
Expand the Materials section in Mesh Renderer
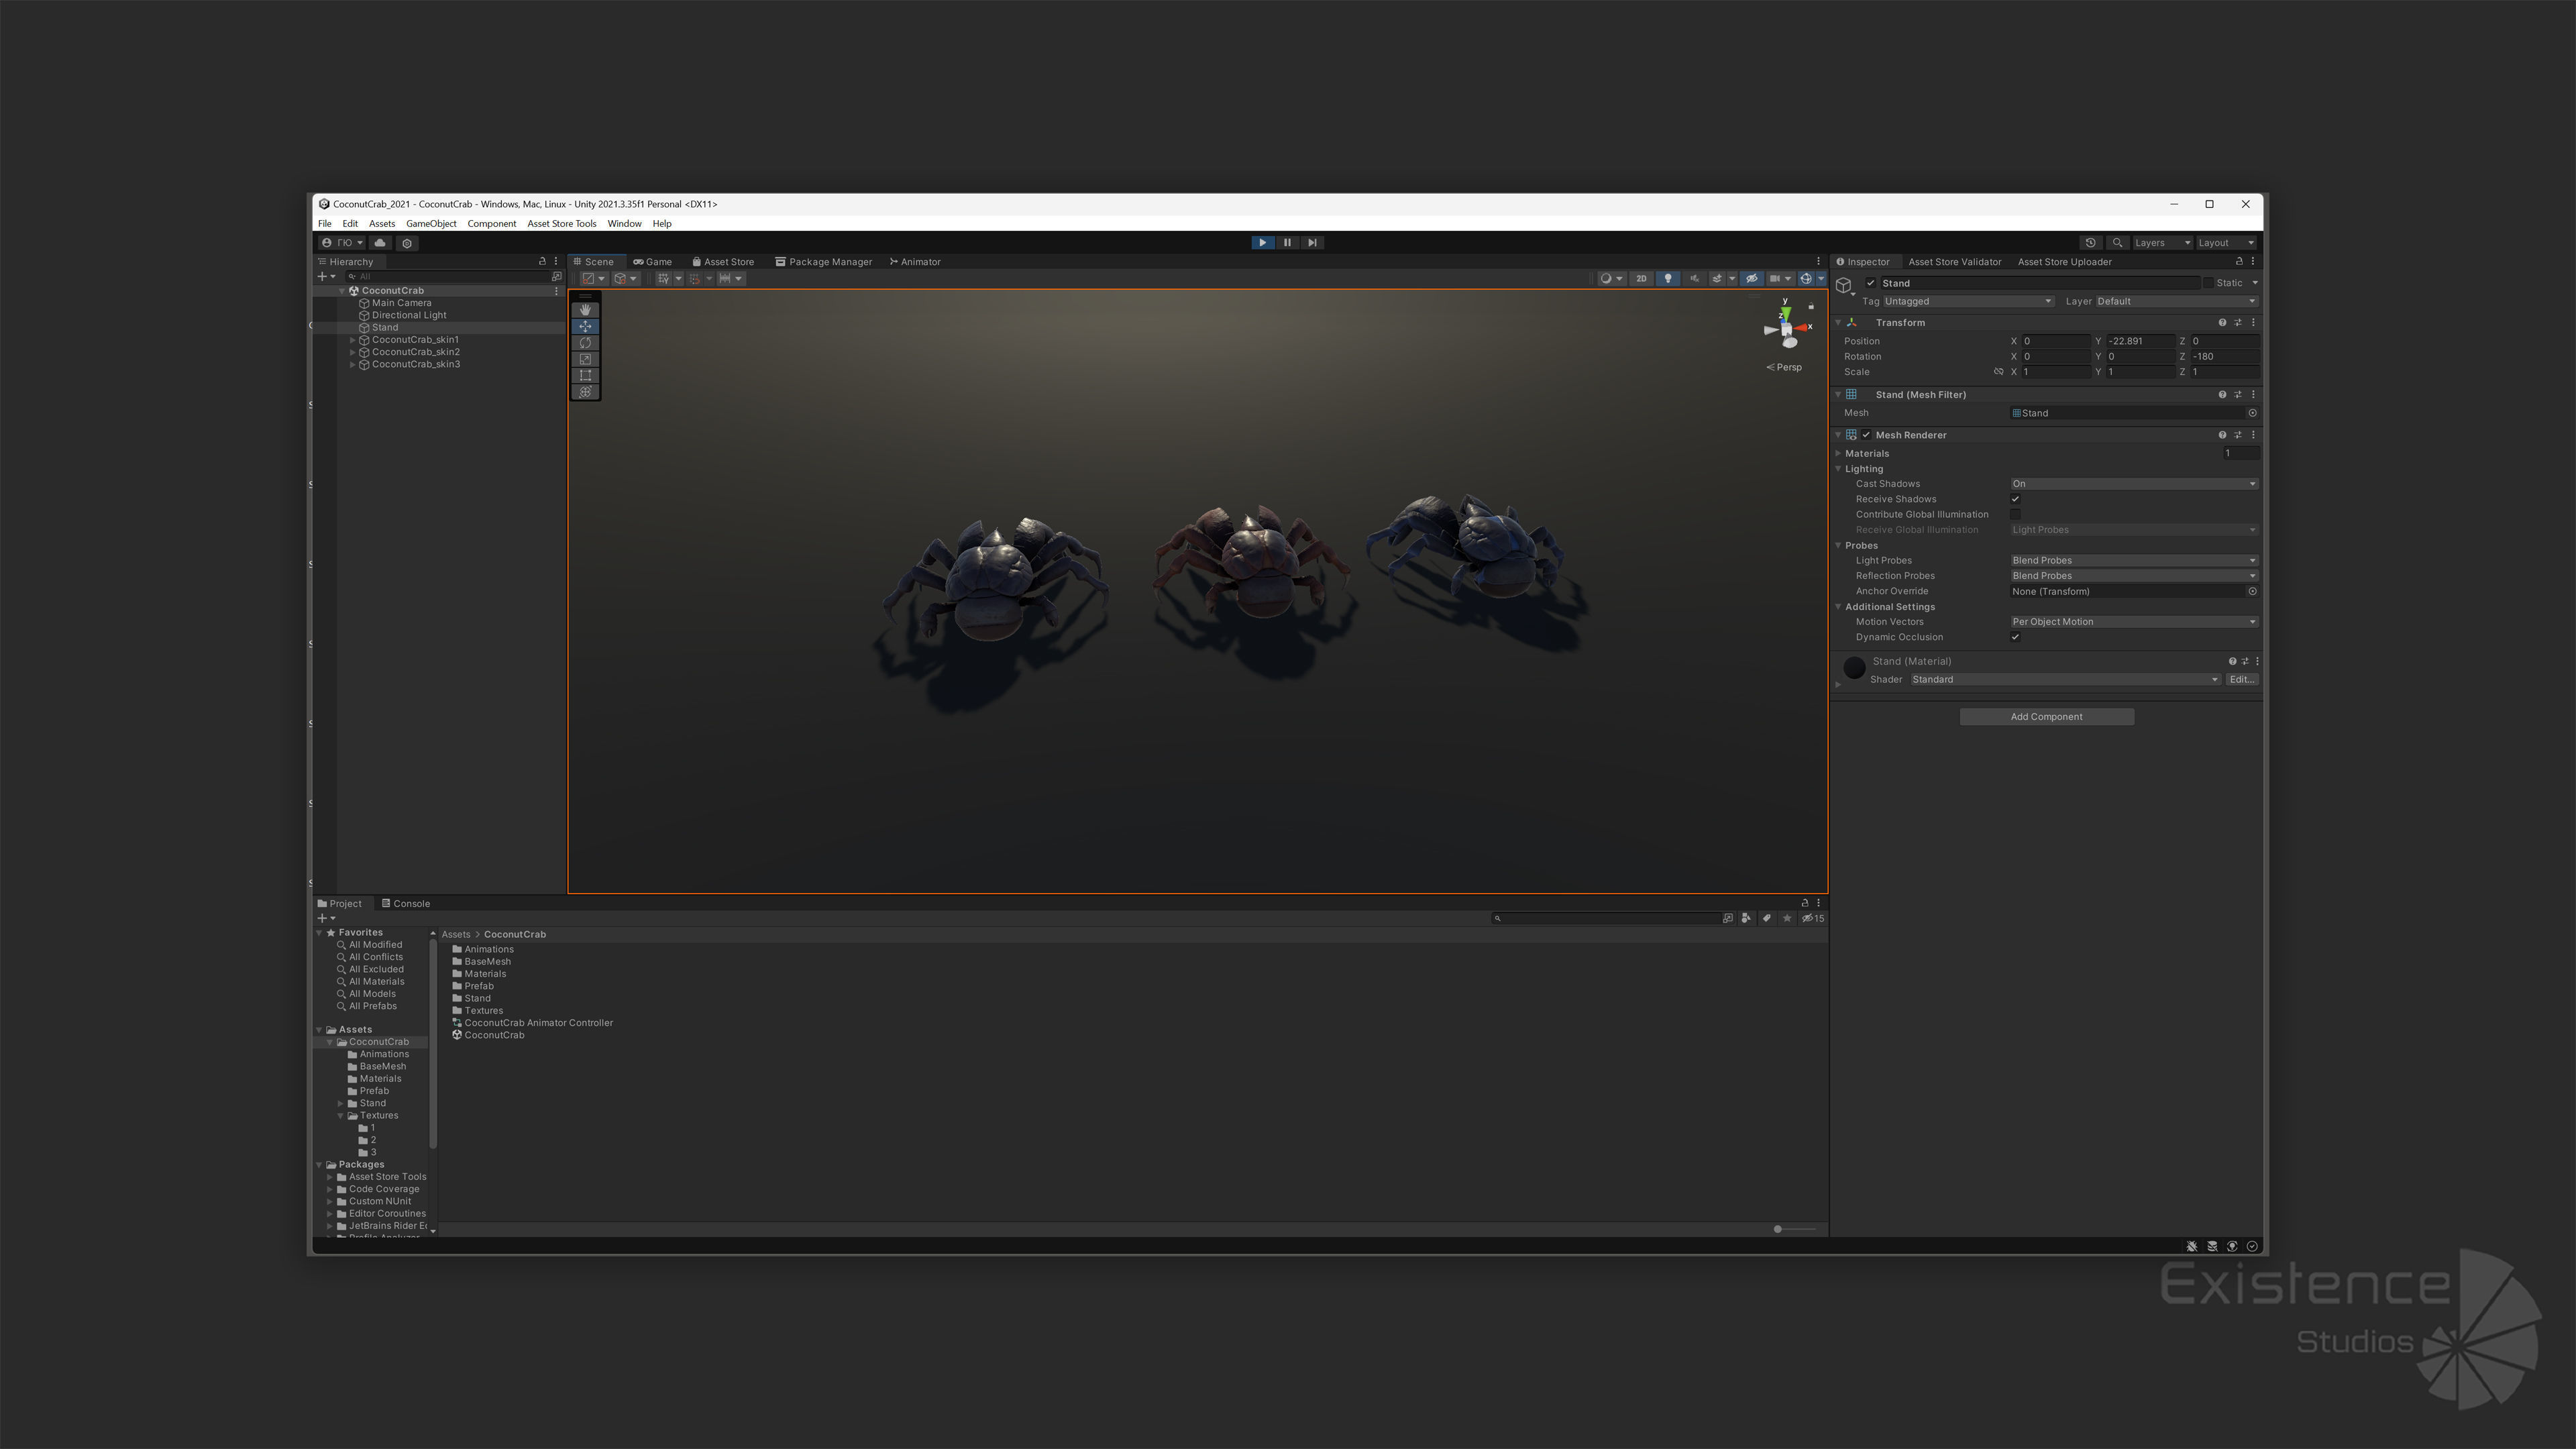[x=1838, y=454]
